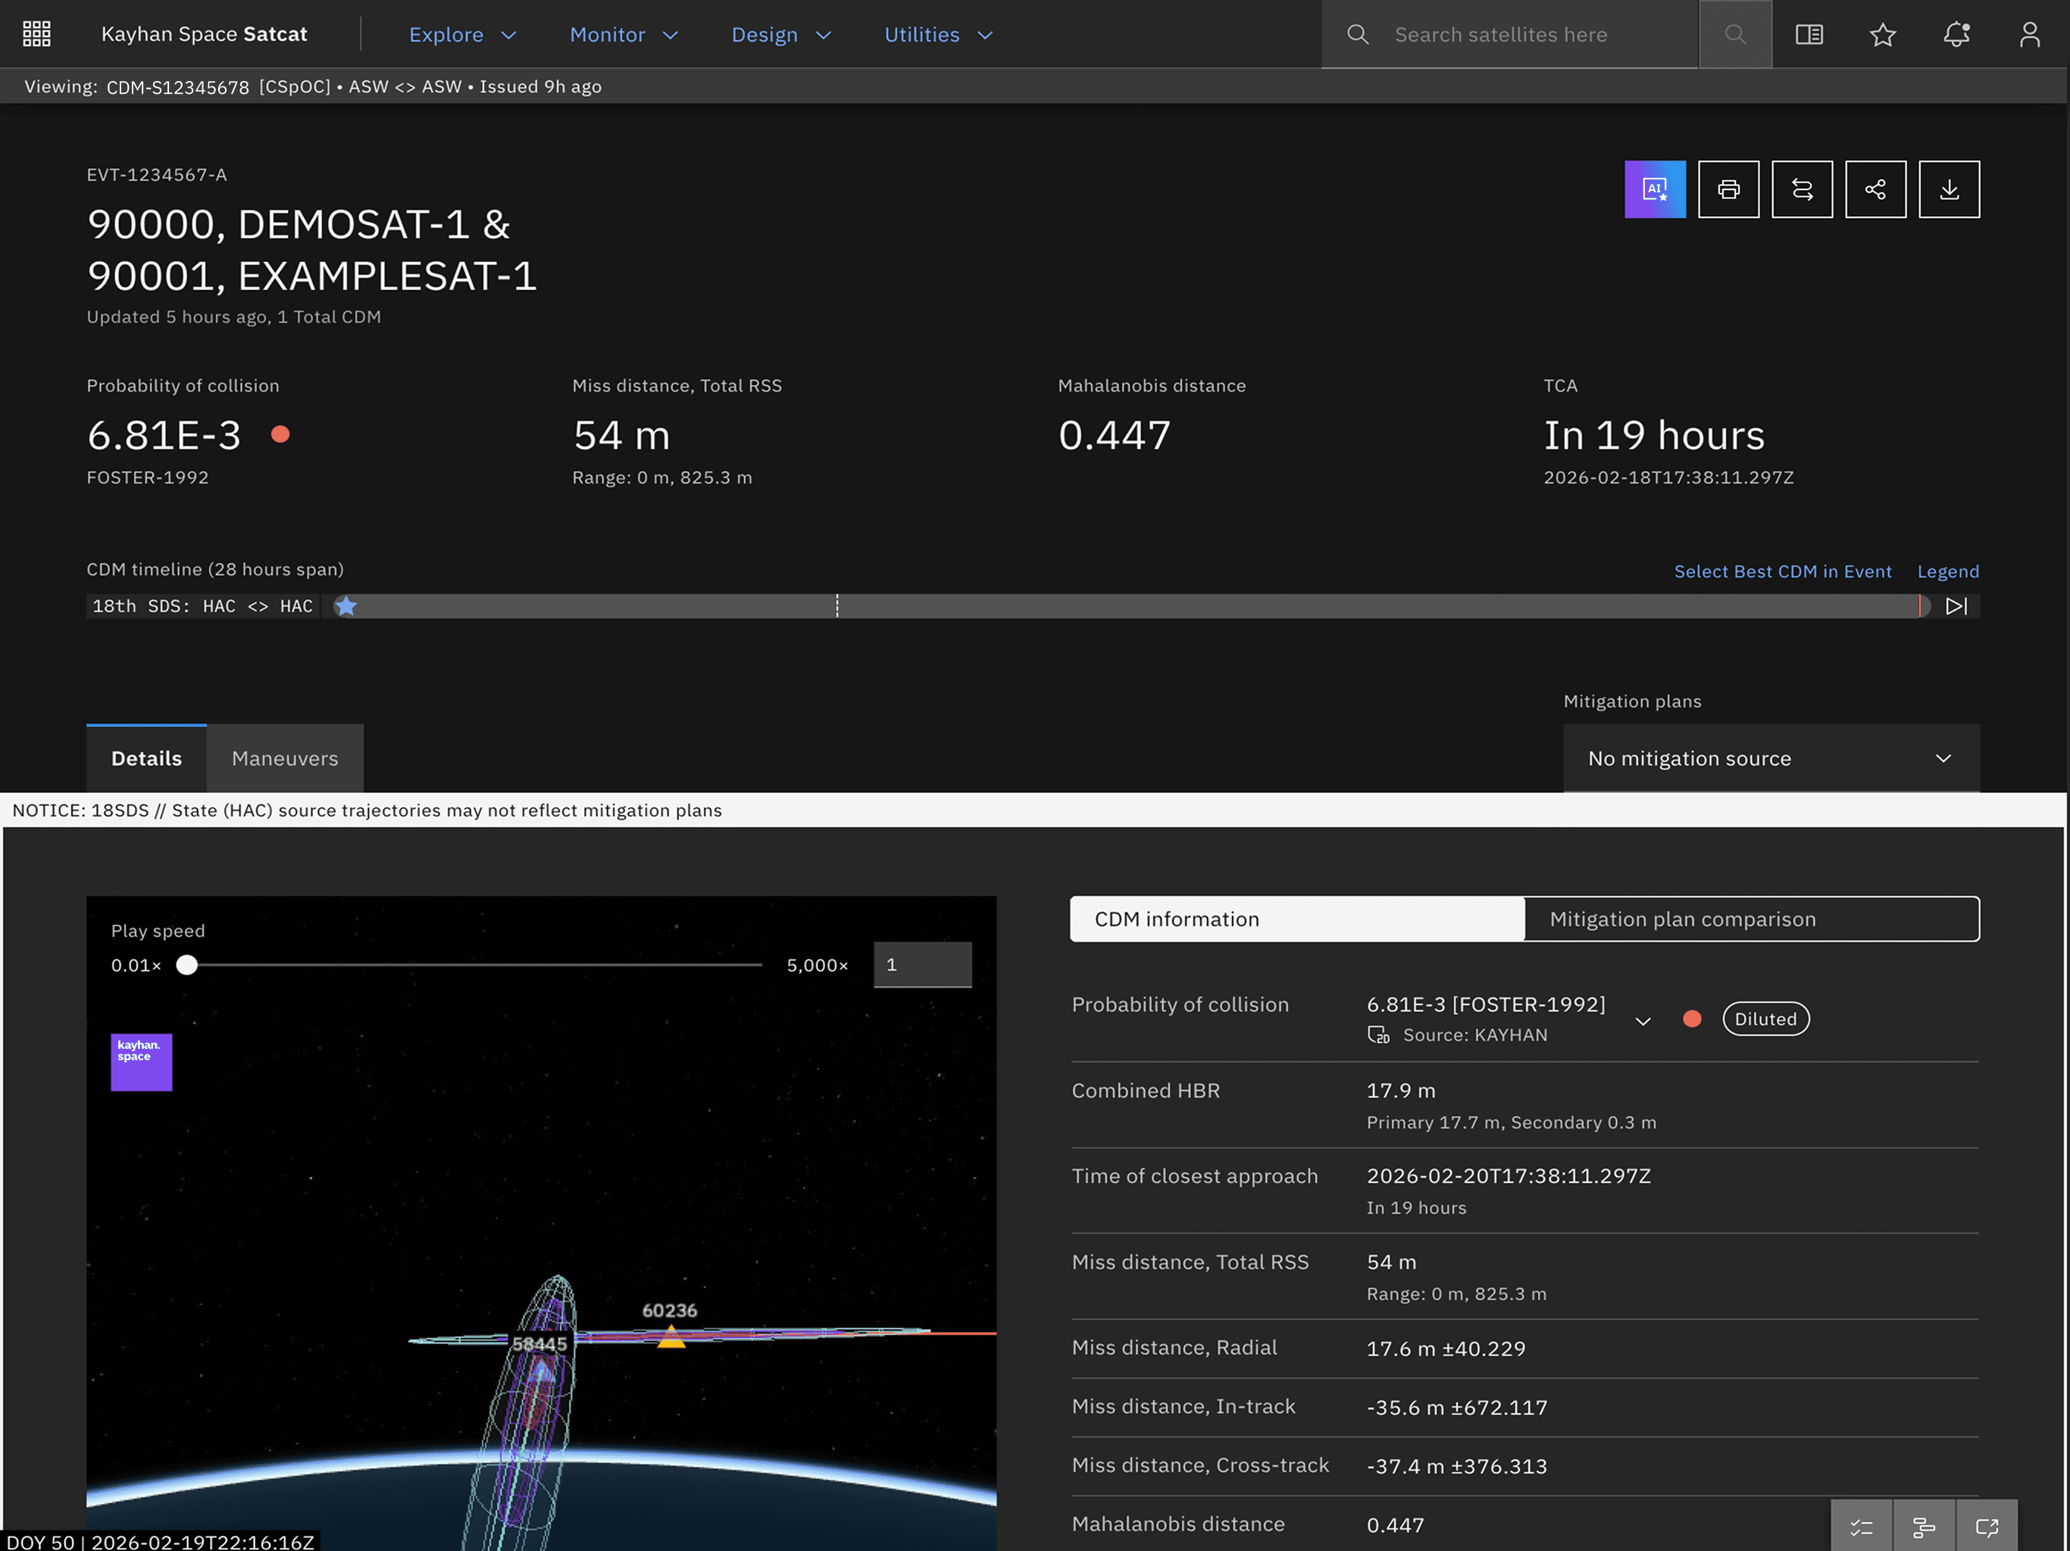Click the 18th SDS: HAC <> HAC label
2070x1551 pixels.
click(x=202, y=606)
